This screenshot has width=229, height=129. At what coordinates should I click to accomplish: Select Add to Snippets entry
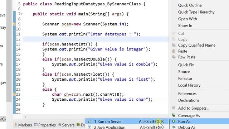[x=194, y=108]
